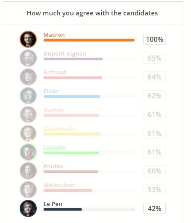
Task: Click Macron's 100% score box
Action: (x=154, y=39)
